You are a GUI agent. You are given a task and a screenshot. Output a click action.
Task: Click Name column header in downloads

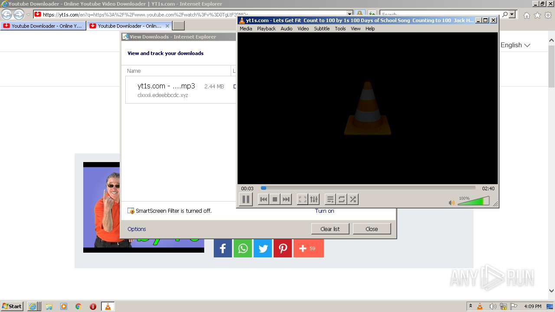(x=134, y=71)
